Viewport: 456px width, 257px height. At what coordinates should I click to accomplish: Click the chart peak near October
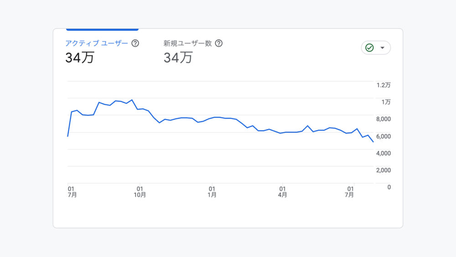[132, 100]
